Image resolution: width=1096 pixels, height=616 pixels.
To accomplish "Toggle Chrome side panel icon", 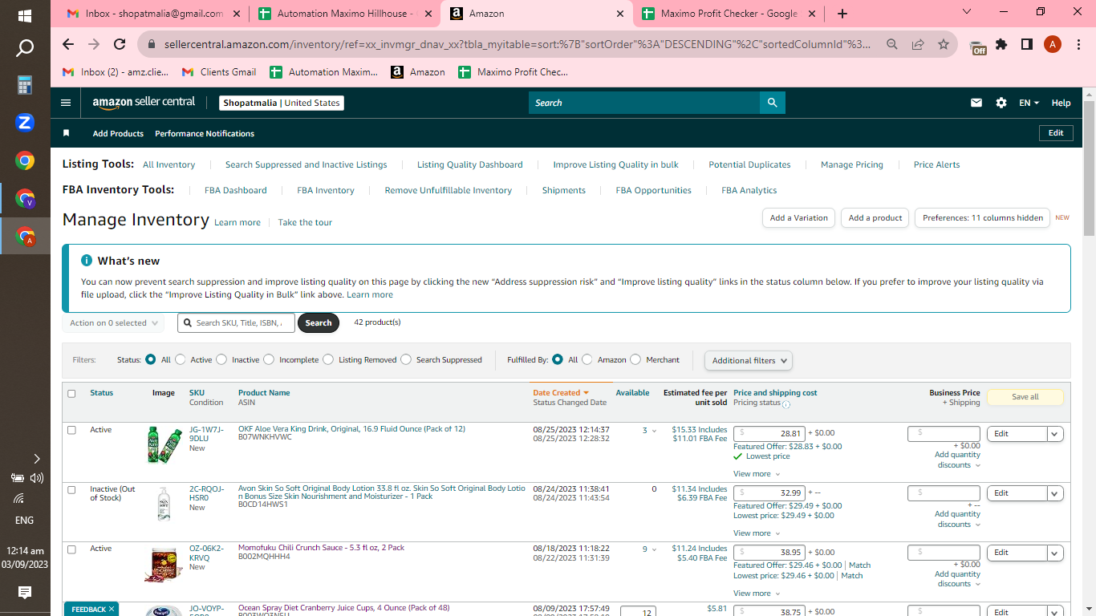I will (1027, 44).
